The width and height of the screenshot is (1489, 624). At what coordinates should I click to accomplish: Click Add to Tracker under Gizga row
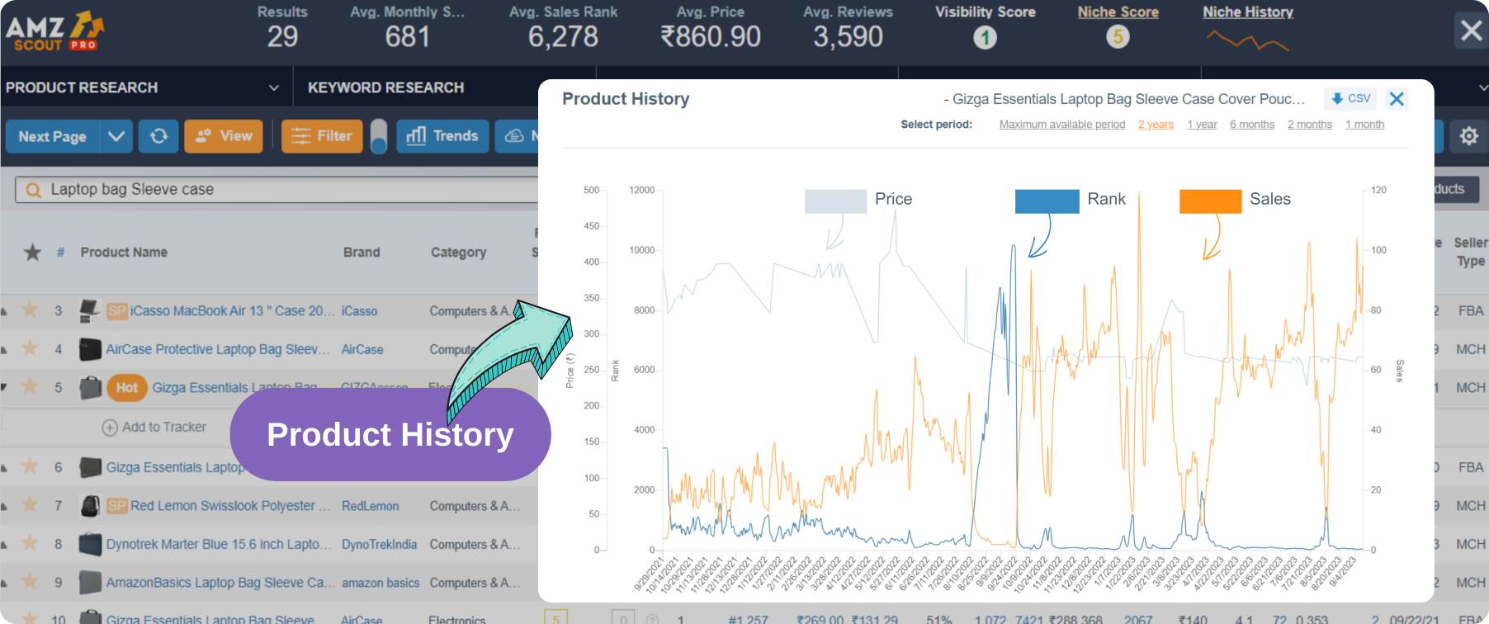click(x=154, y=427)
